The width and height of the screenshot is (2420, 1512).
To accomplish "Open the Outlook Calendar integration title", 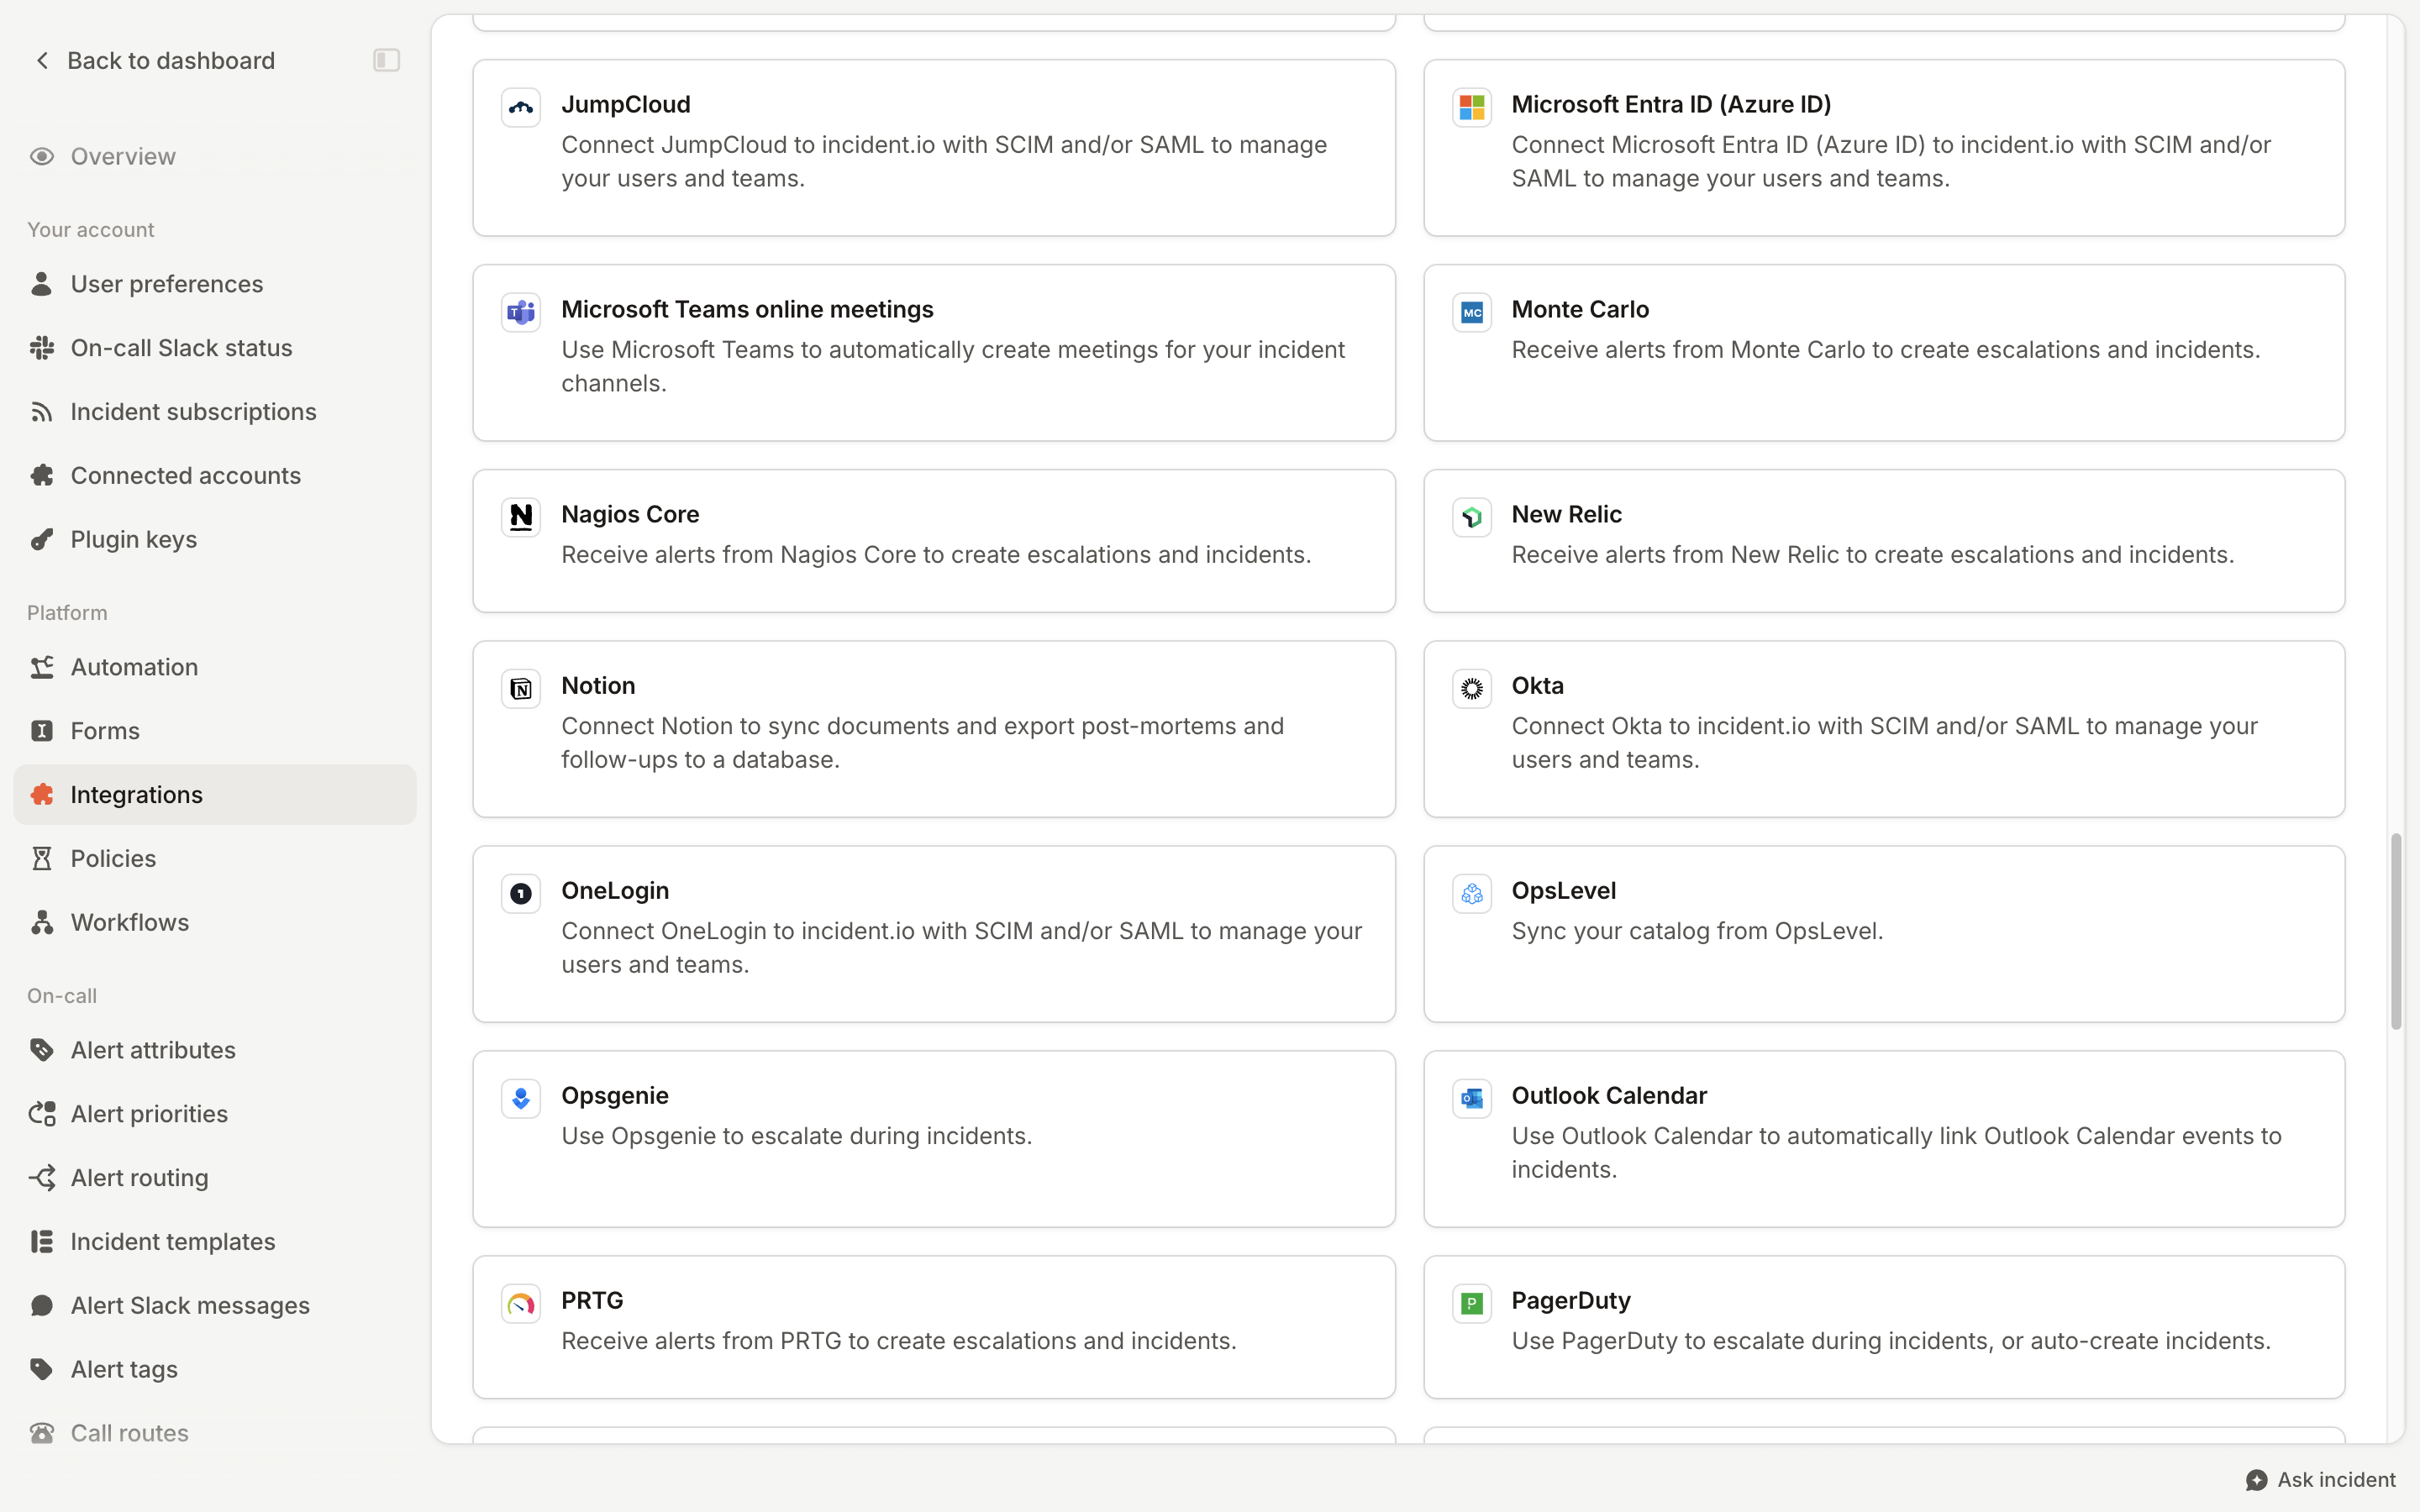I will (1609, 1095).
